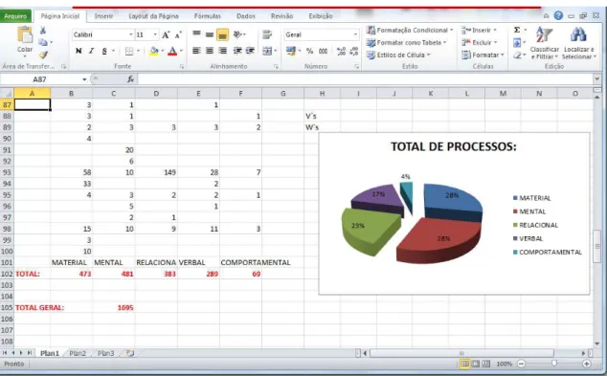Click the Wrap Text icon
Image resolution: width=607 pixels, height=376 pixels.
click(x=267, y=34)
